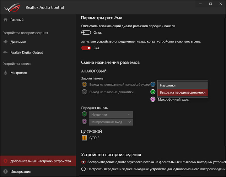Select simultaneous front and rear playback option
The height and width of the screenshot is (177, 226).
[83, 169]
